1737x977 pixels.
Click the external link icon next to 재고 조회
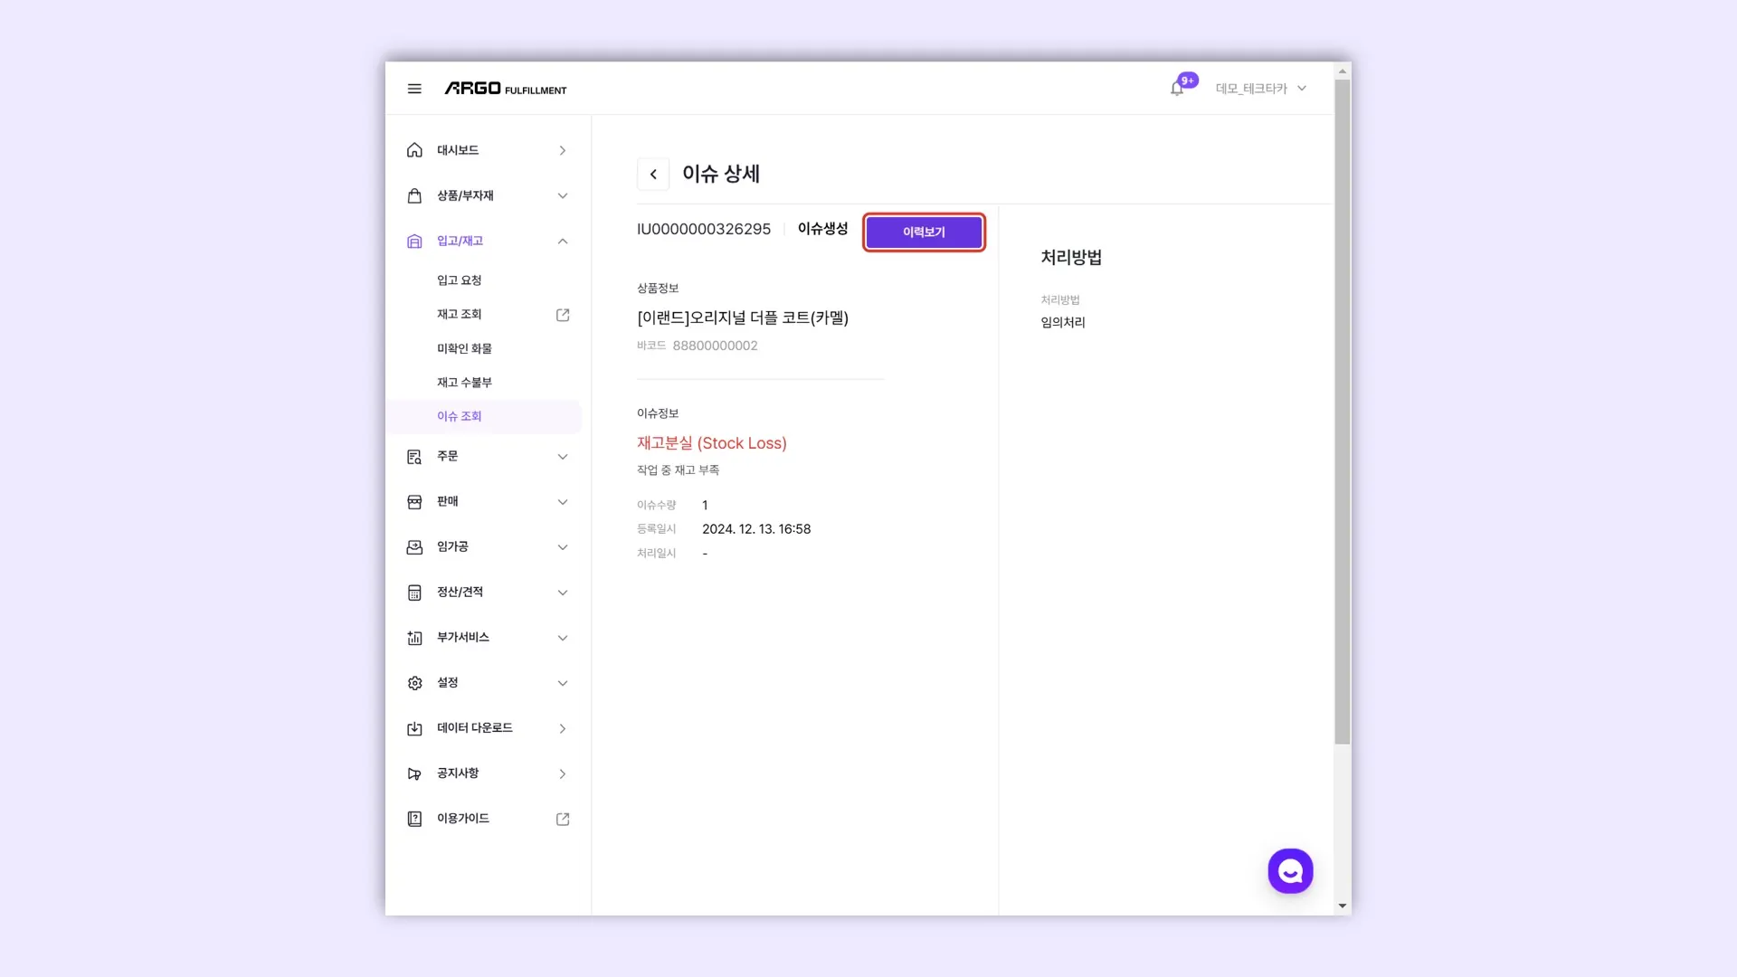point(563,315)
